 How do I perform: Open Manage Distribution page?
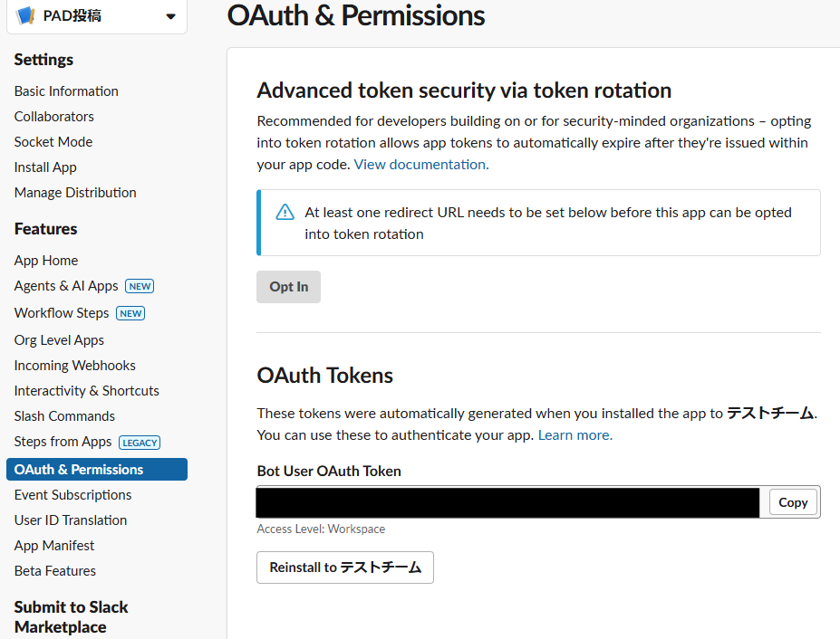(75, 193)
